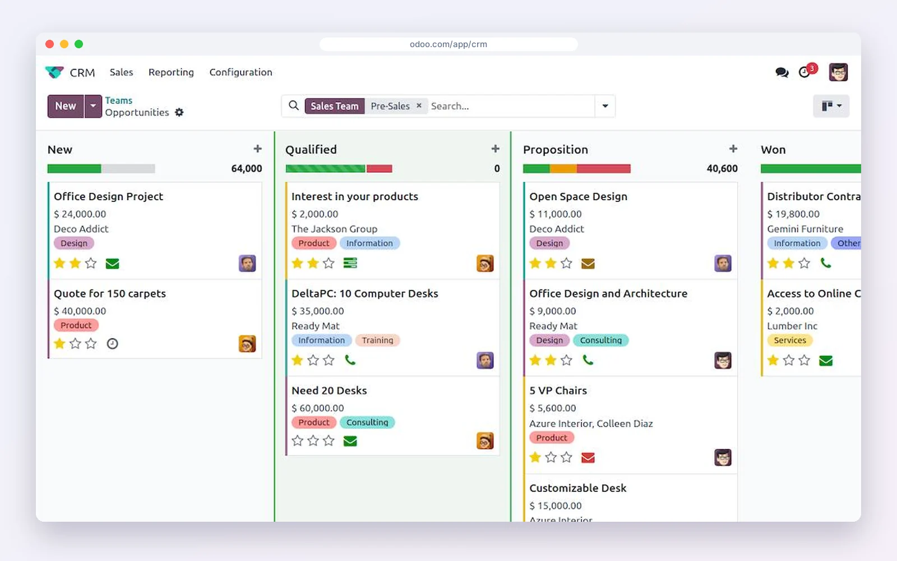Set third star on DeltaPC: 10 Computer Desks
The image size is (897, 561).
pyautogui.click(x=329, y=360)
